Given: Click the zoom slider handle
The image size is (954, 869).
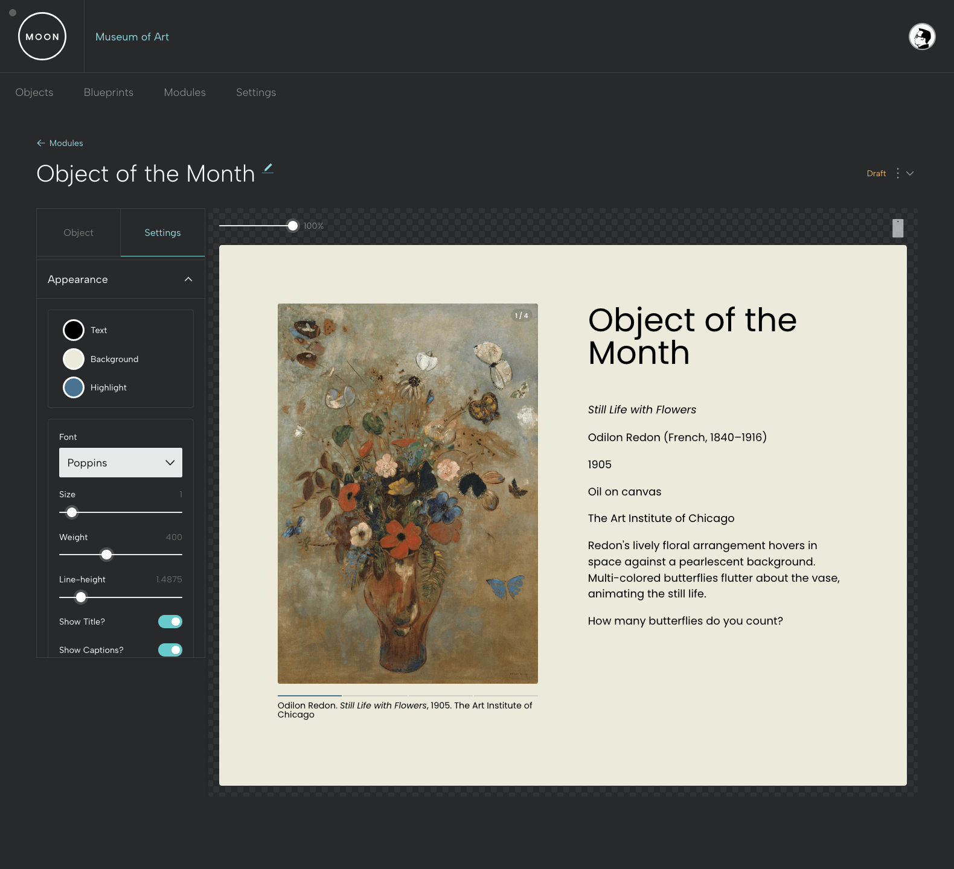Looking at the screenshot, I should 293,226.
